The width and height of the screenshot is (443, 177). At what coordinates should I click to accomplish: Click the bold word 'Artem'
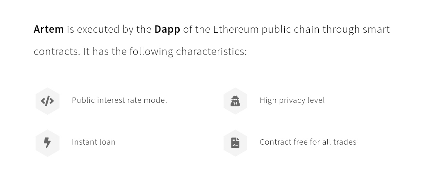pos(49,29)
